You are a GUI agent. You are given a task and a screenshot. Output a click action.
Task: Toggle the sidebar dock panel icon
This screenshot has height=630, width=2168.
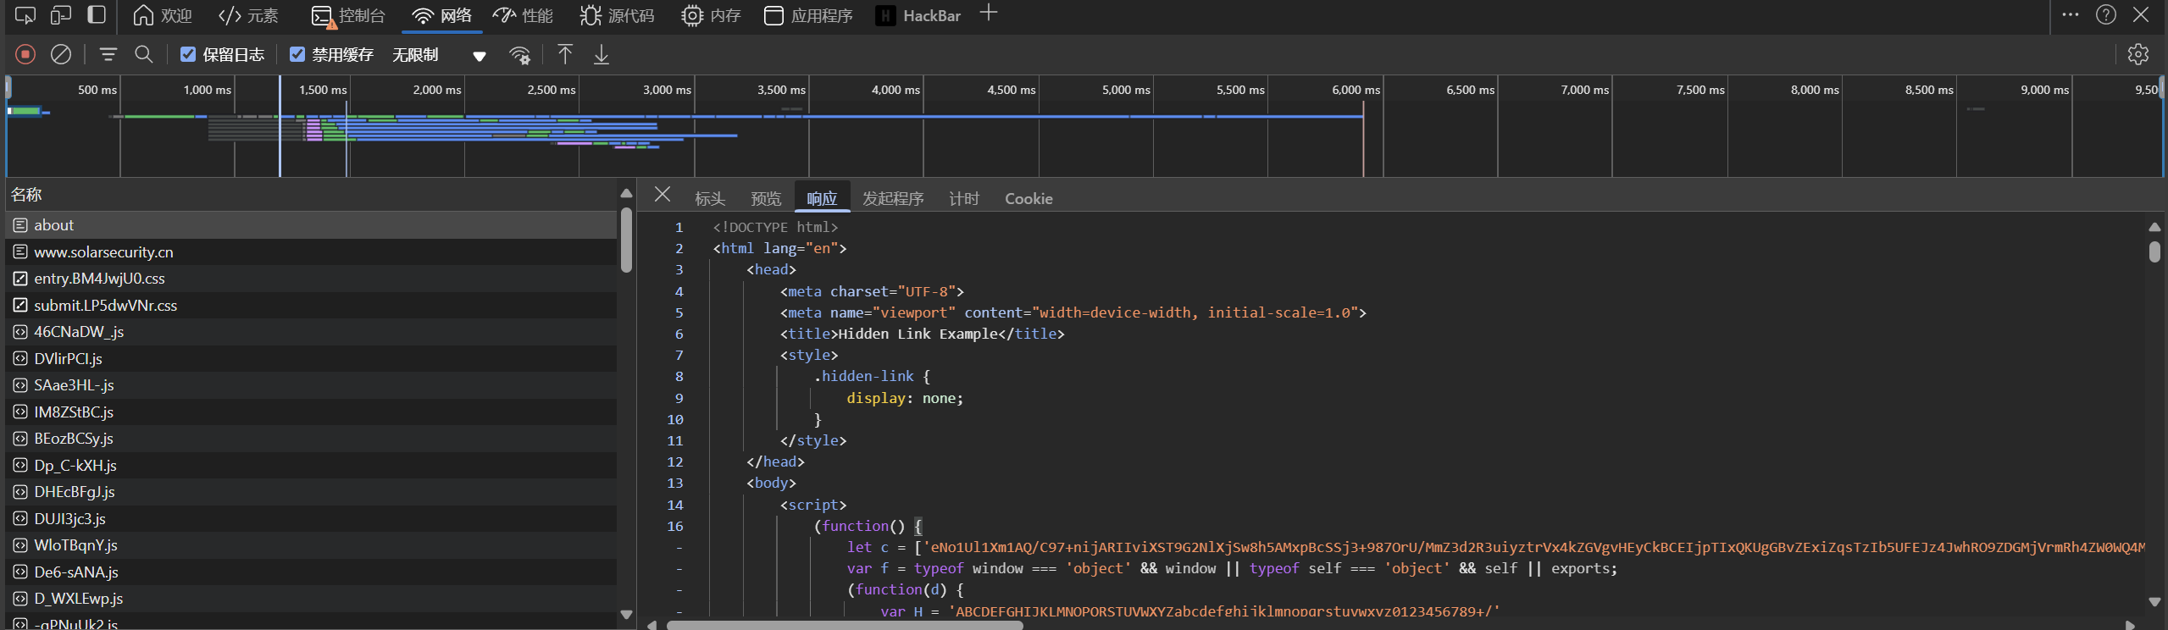97,15
